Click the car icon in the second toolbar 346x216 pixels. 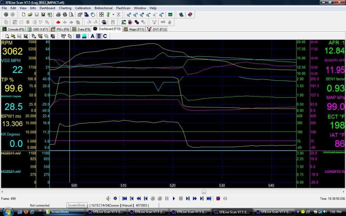(104, 22)
